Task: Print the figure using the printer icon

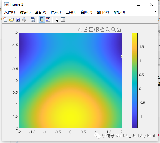Action: pos(24,19)
